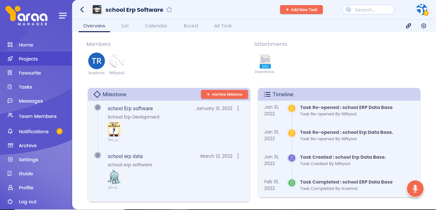This screenshot has height=210, width=436.
Task: Switch to the Board tab
Action: click(191, 26)
